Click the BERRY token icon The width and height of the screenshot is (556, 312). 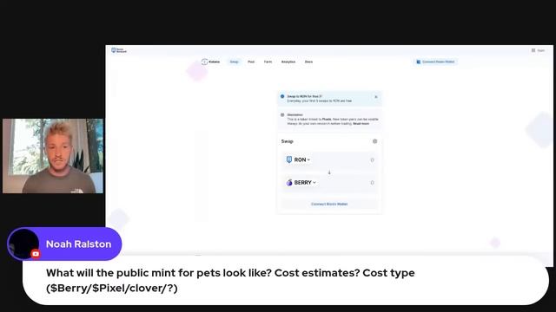coord(289,183)
